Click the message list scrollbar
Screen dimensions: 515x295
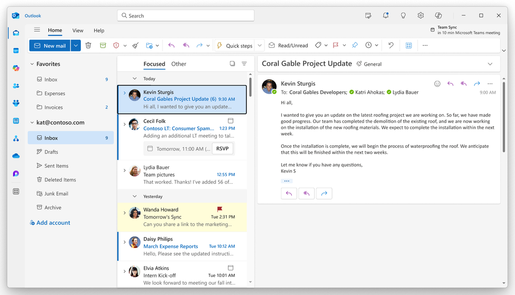click(250, 87)
